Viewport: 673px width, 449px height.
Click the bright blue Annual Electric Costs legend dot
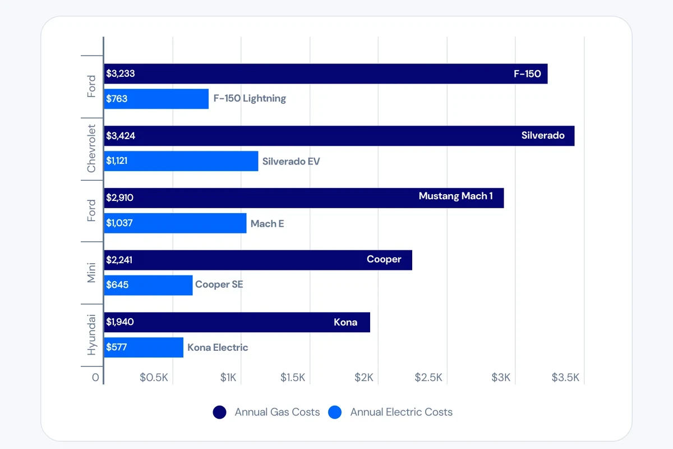(335, 412)
